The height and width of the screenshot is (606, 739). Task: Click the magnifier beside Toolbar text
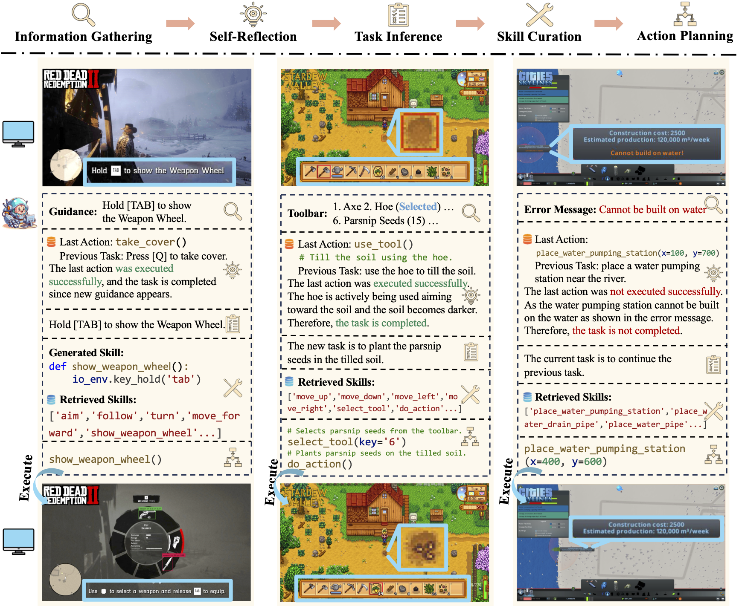point(471,212)
